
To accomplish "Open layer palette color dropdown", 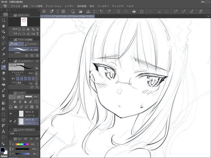I will coord(12,97).
